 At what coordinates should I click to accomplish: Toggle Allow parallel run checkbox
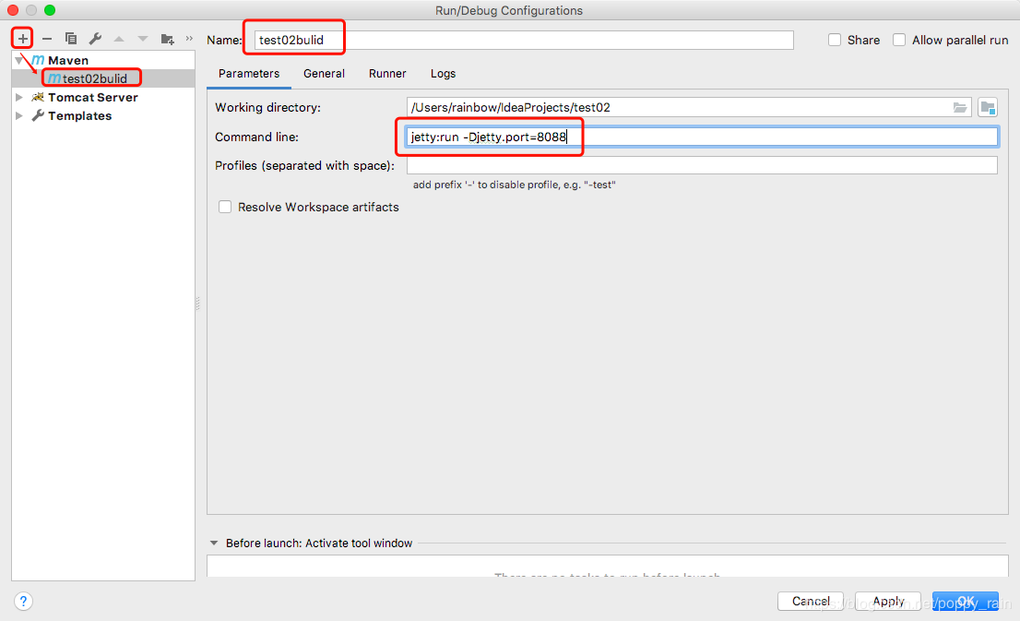click(x=899, y=40)
